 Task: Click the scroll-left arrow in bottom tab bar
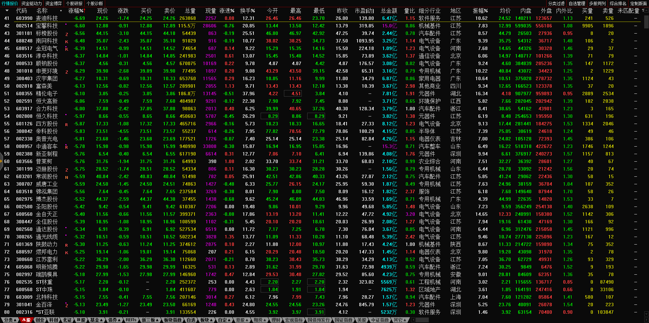pyautogui.click(x=413, y=320)
